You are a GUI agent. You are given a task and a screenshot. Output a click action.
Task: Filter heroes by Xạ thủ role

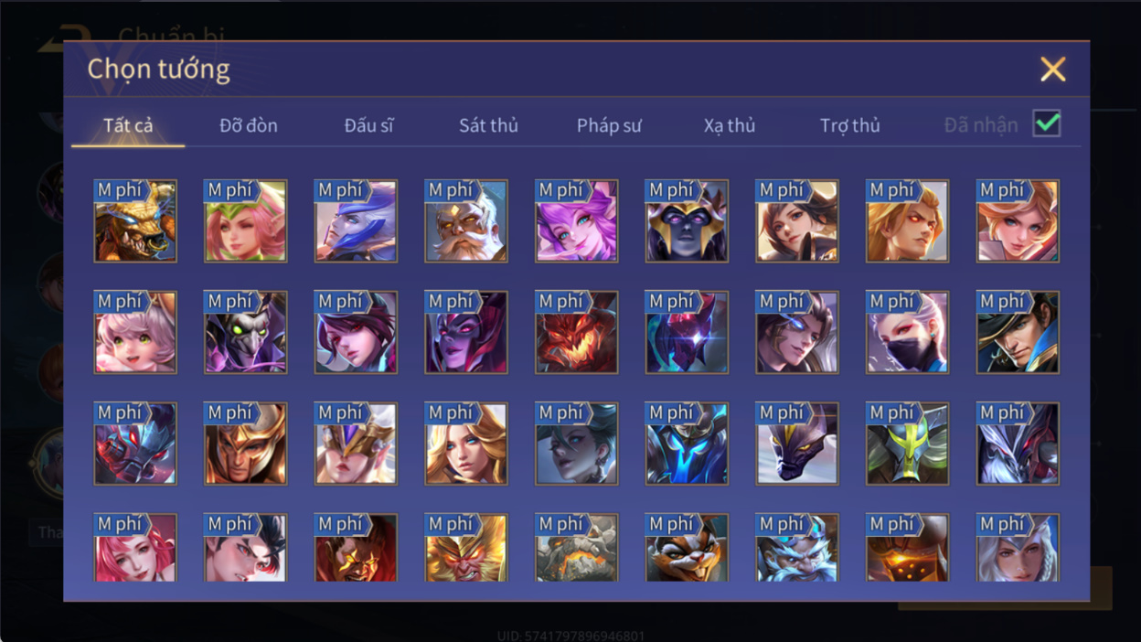click(730, 125)
